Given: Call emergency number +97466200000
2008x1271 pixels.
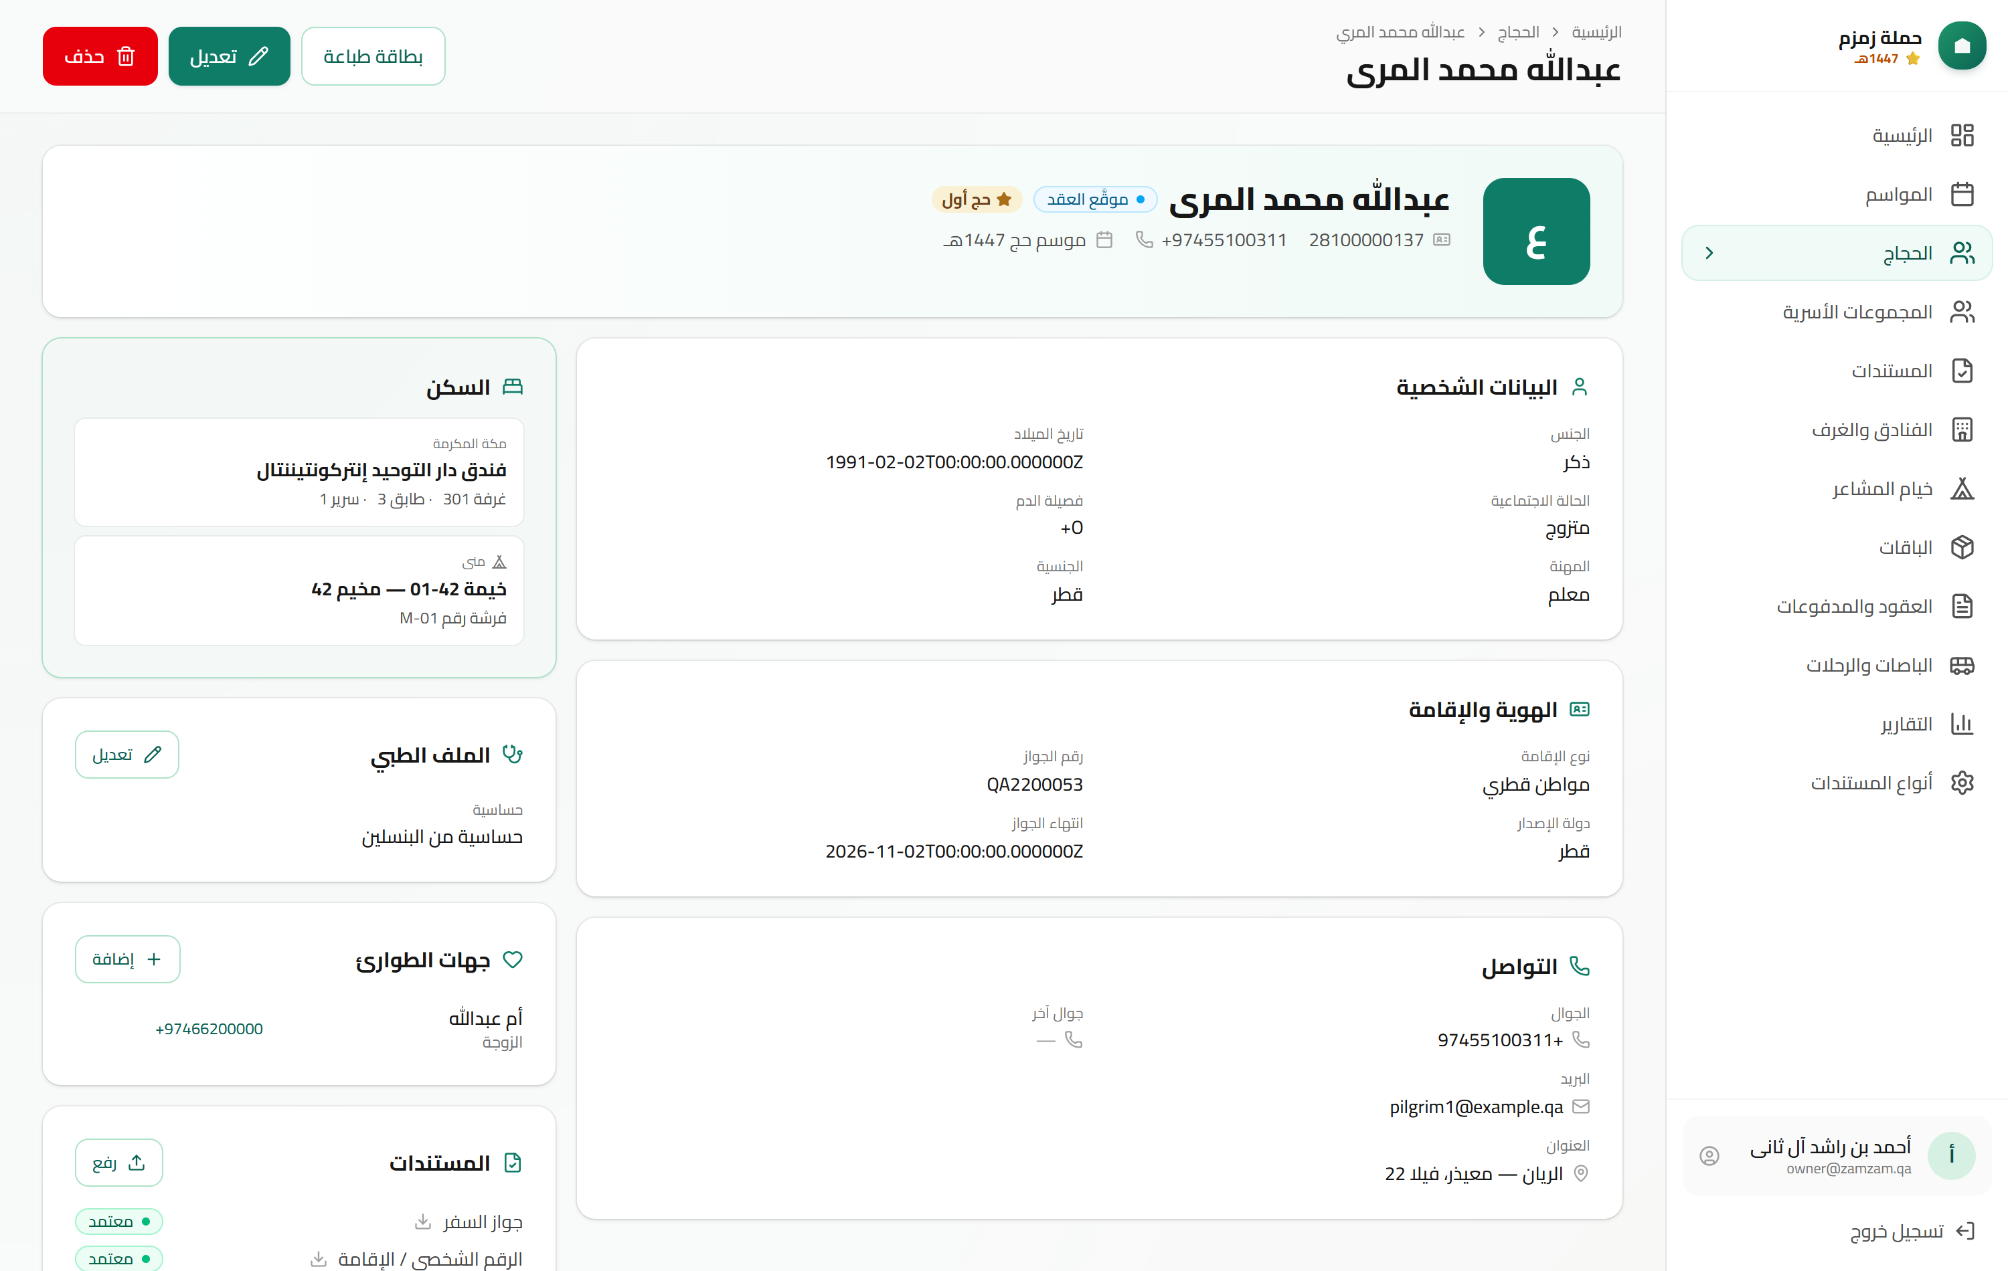Looking at the screenshot, I should pos(208,1028).
